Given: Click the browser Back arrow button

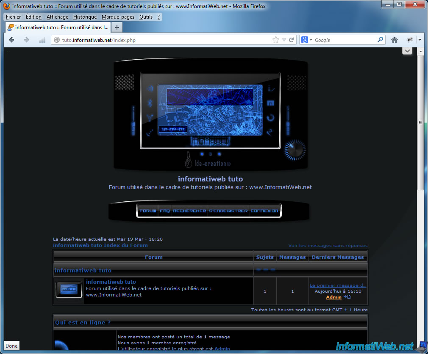Looking at the screenshot, I should (11, 40).
